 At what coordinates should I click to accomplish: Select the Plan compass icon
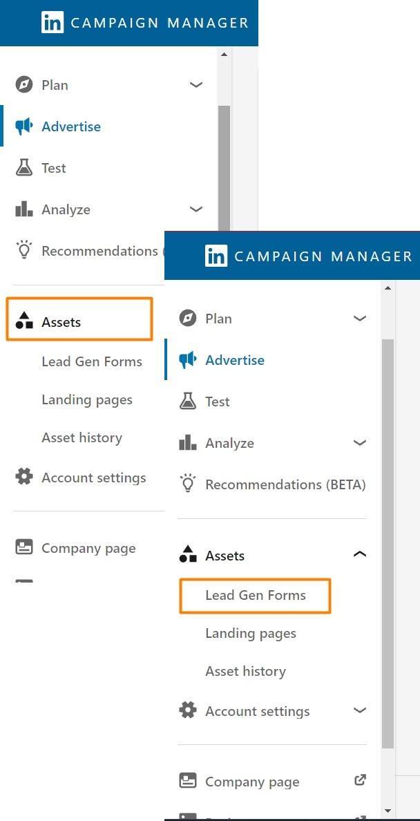[187, 319]
